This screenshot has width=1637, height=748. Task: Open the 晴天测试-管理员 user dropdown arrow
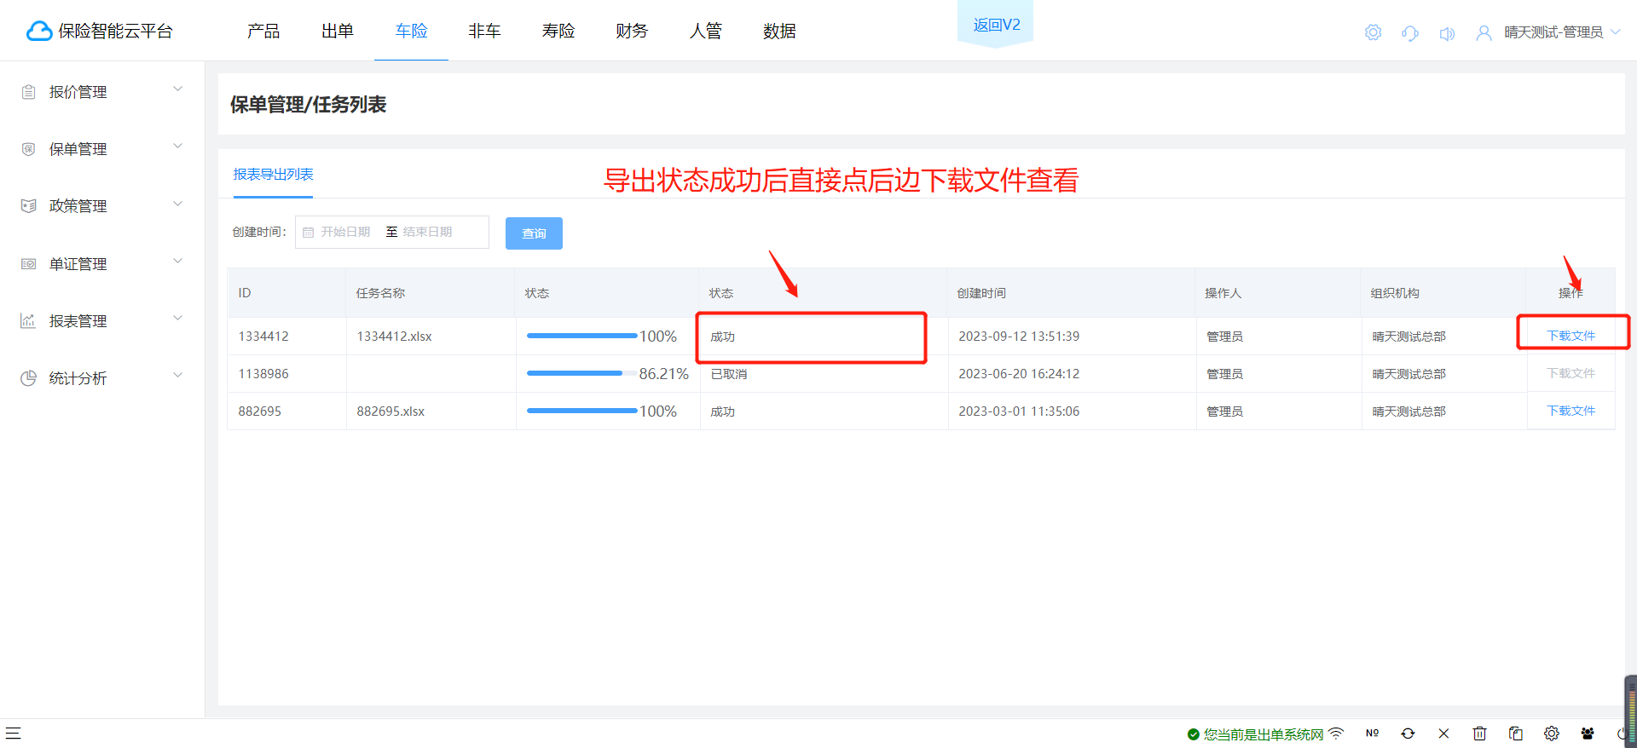coord(1615,32)
